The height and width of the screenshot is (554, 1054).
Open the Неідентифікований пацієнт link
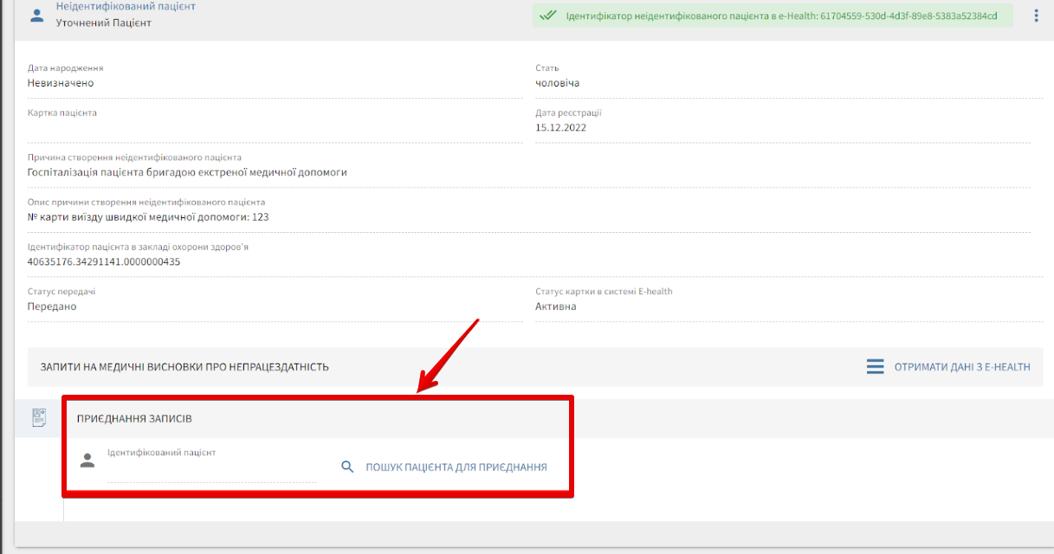coord(126,6)
